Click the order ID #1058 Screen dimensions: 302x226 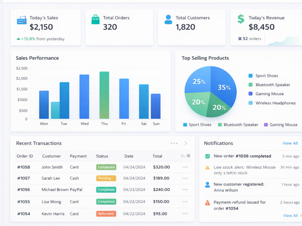[x=24, y=167]
